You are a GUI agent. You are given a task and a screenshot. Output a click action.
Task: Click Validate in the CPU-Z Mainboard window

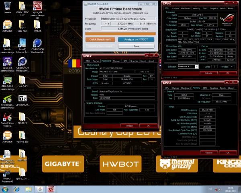pos(129,126)
